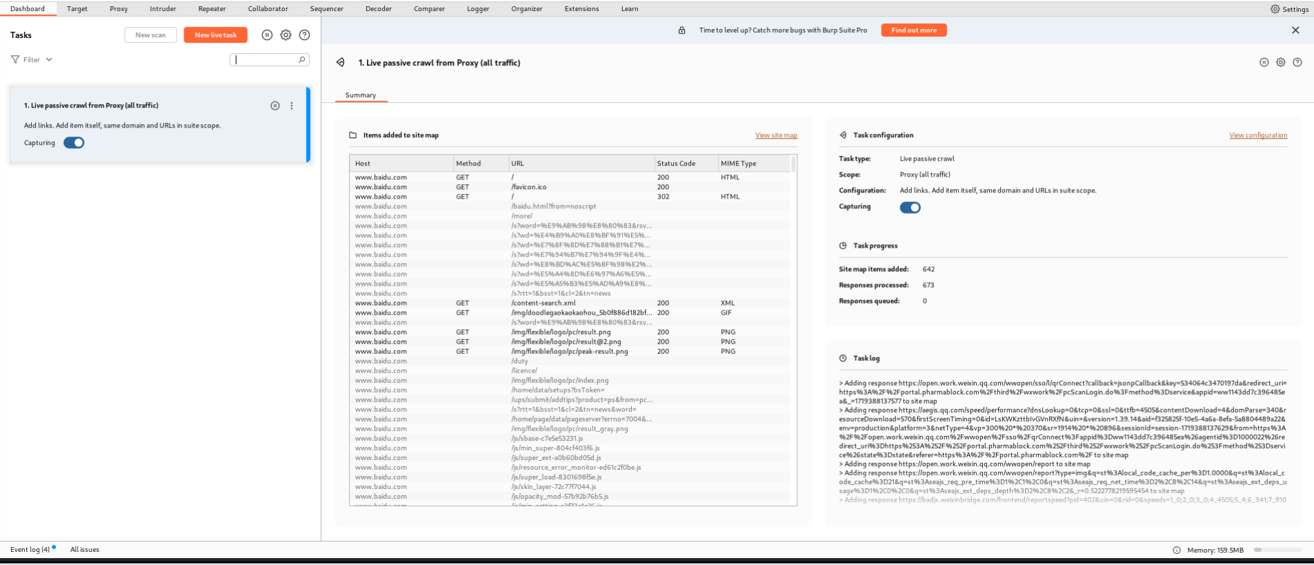Open All issues in status bar
The height and width of the screenshot is (565, 1314).
click(x=85, y=550)
